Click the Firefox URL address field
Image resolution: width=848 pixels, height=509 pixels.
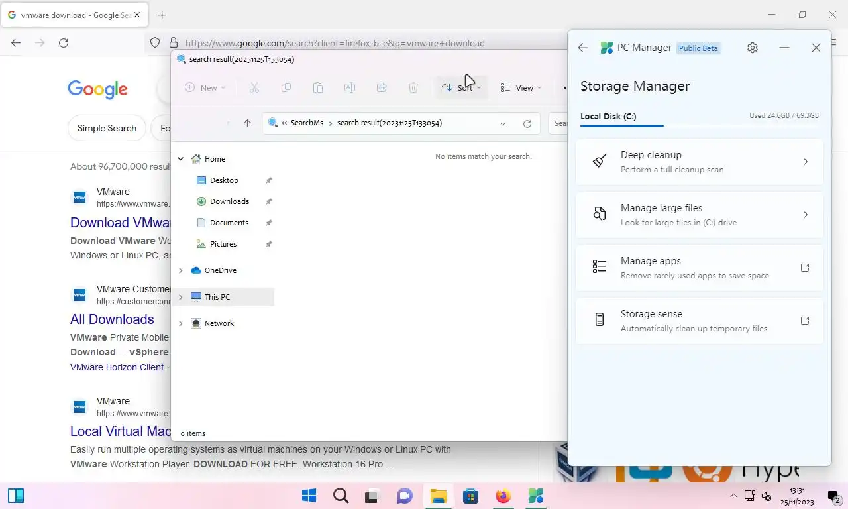pyautogui.click(x=335, y=43)
